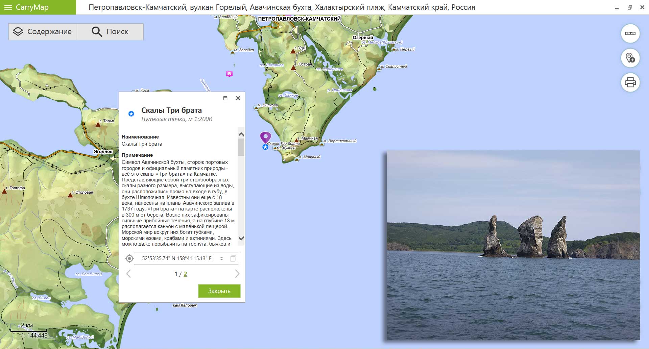
Task: Click the Ягодное settlement label
Action: tap(103, 151)
